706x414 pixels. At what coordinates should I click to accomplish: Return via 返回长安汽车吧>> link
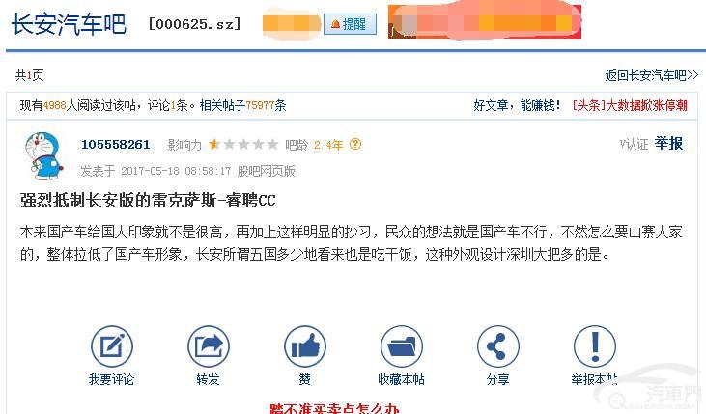tap(651, 75)
